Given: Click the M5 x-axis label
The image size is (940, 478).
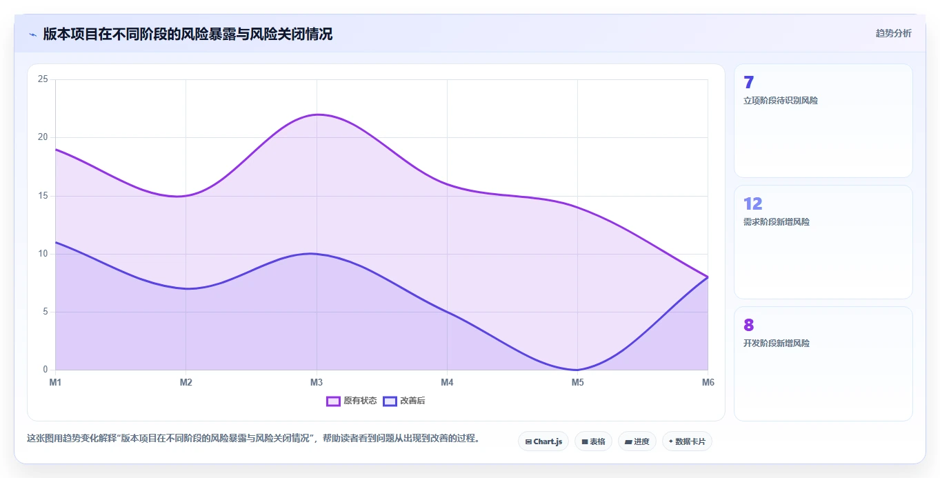Looking at the screenshot, I should 577,382.
